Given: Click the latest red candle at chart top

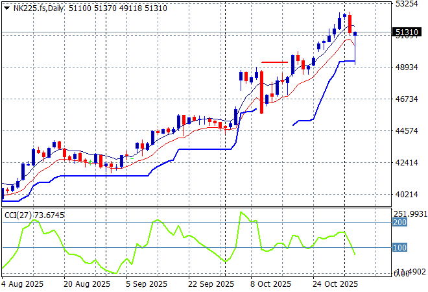Looking at the screenshot, I should click(x=350, y=24).
